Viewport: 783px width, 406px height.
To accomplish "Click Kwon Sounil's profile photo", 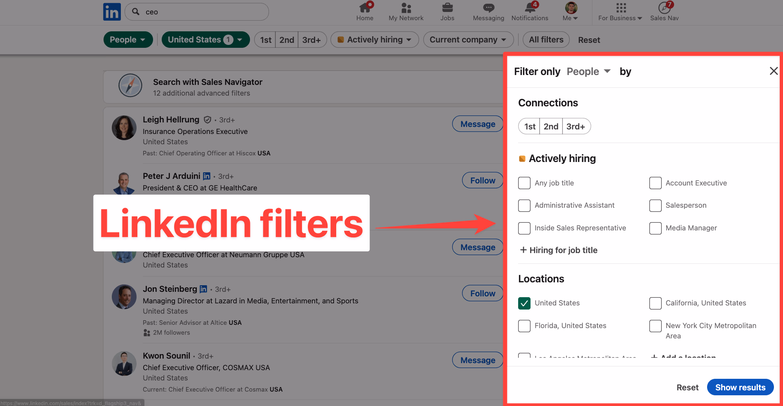I will click(124, 364).
